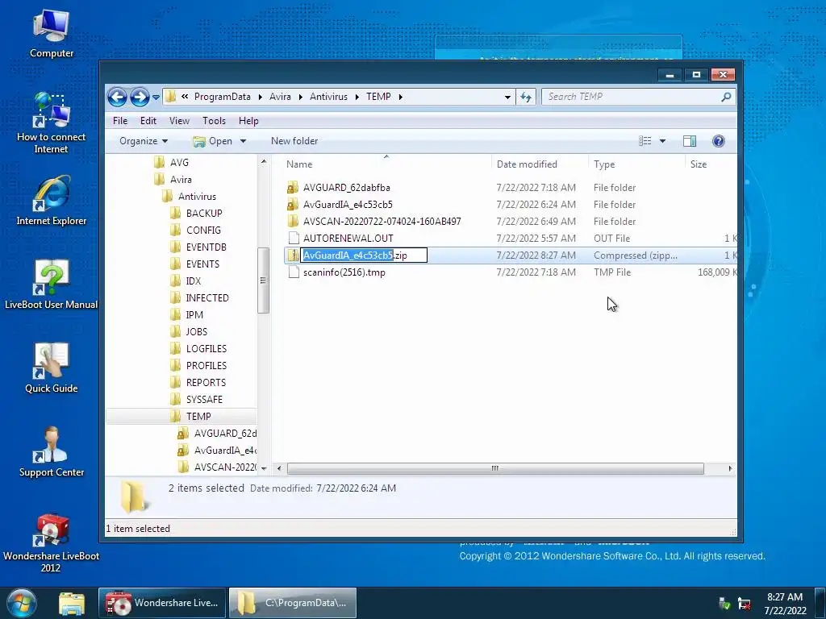Select How to connect Internet shortcut
The image size is (826, 619).
coord(51,123)
